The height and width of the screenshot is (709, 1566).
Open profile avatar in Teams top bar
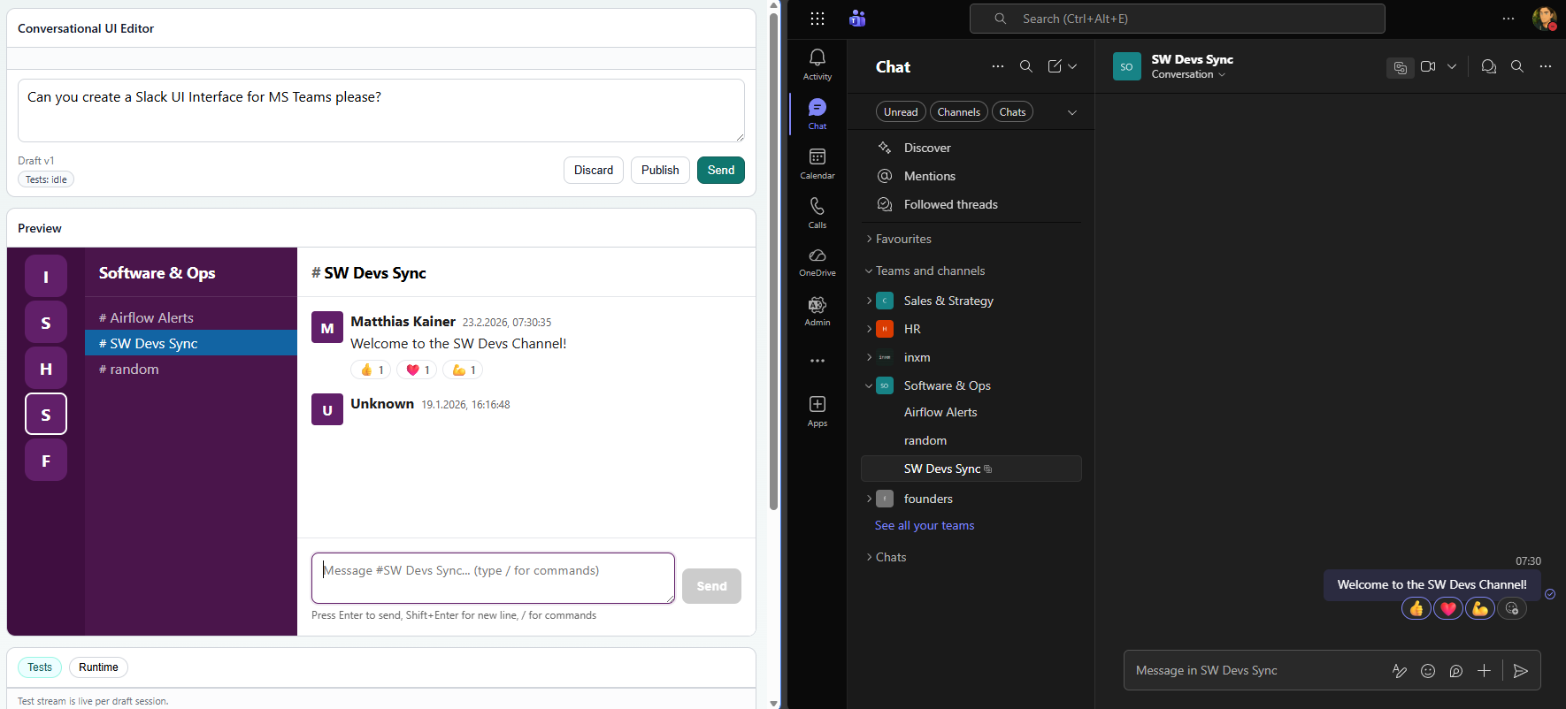pos(1544,19)
